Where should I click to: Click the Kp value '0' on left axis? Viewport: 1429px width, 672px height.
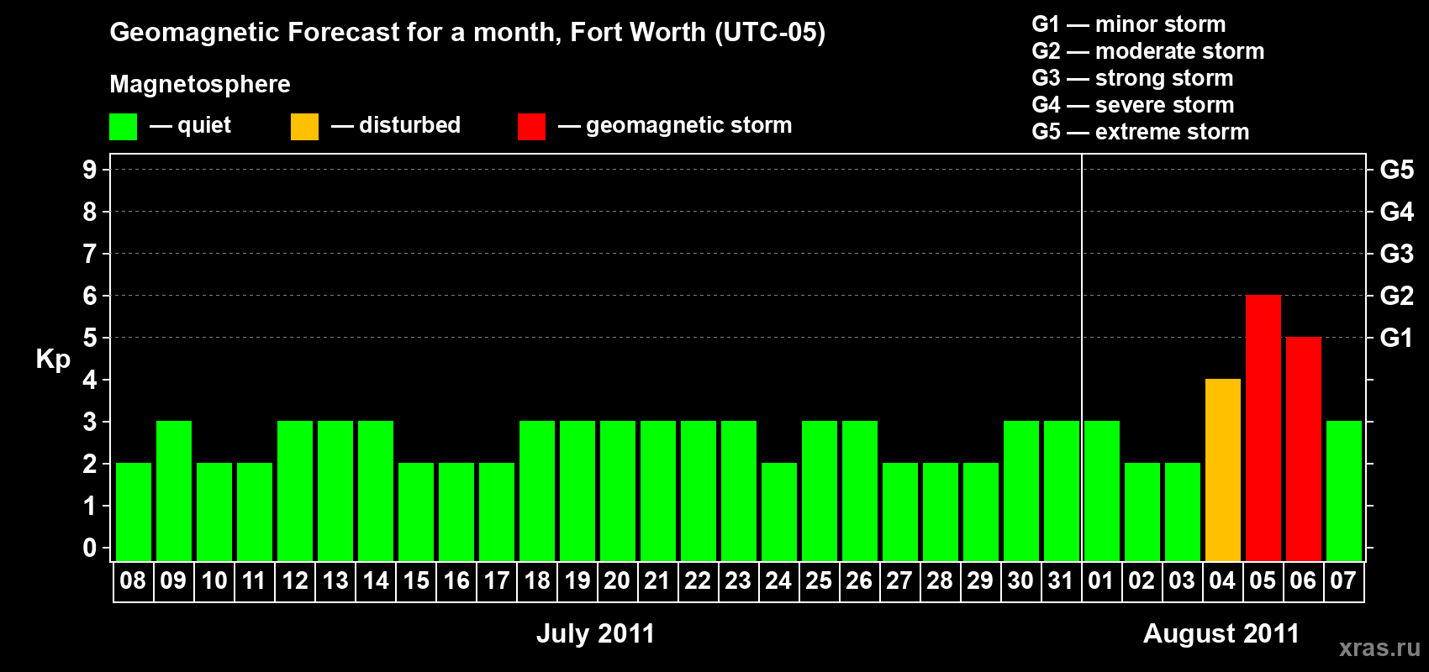point(90,548)
